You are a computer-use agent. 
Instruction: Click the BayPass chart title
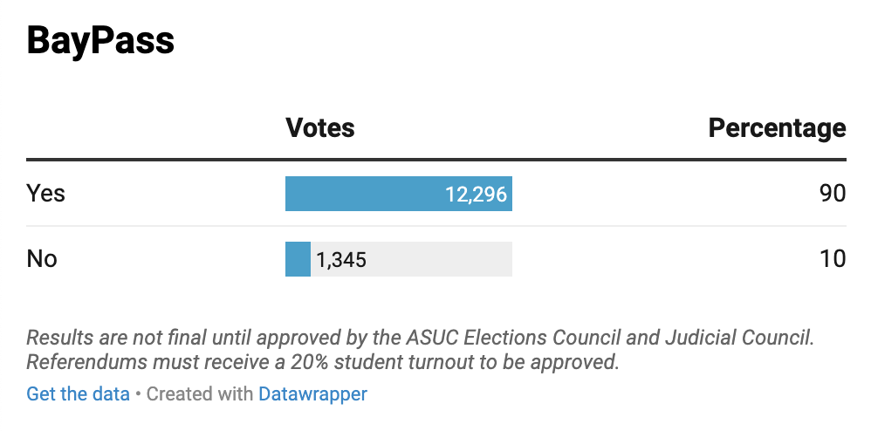tap(101, 40)
